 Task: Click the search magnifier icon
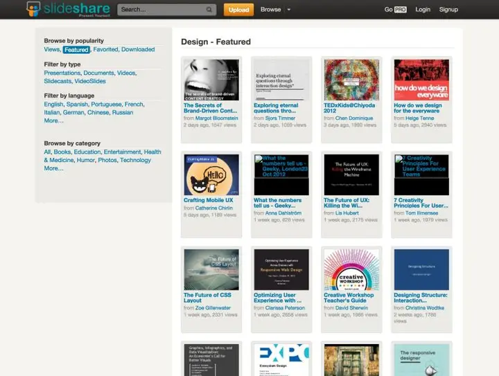click(x=209, y=10)
